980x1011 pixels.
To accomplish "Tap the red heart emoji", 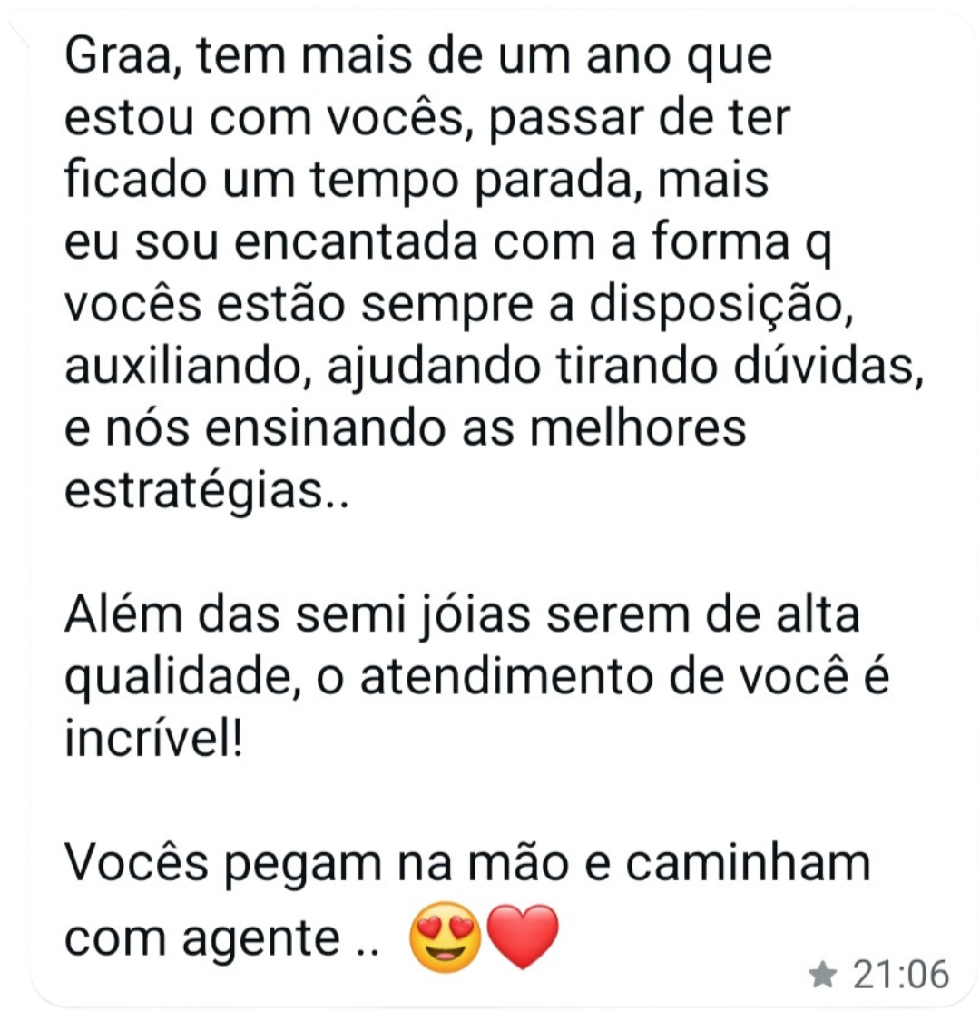I will coord(523,937).
